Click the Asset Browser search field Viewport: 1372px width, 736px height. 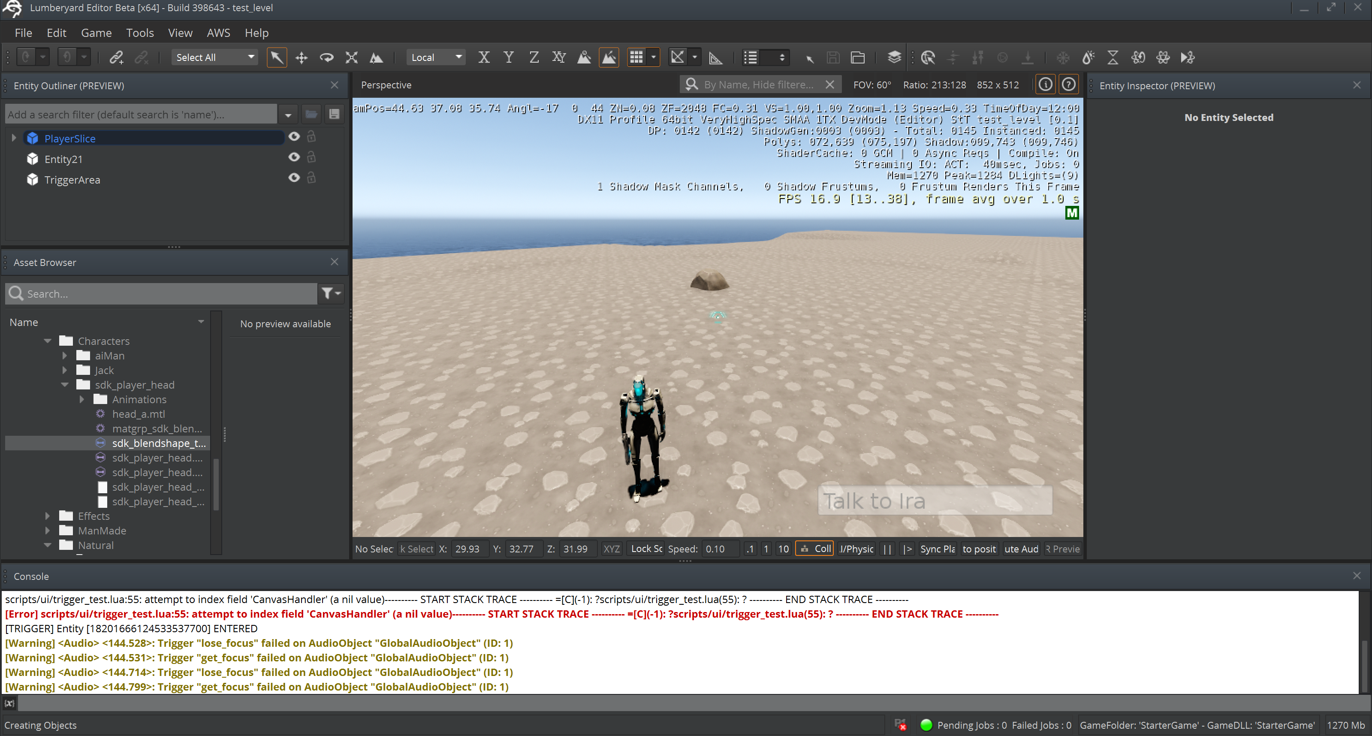pyautogui.click(x=165, y=294)
